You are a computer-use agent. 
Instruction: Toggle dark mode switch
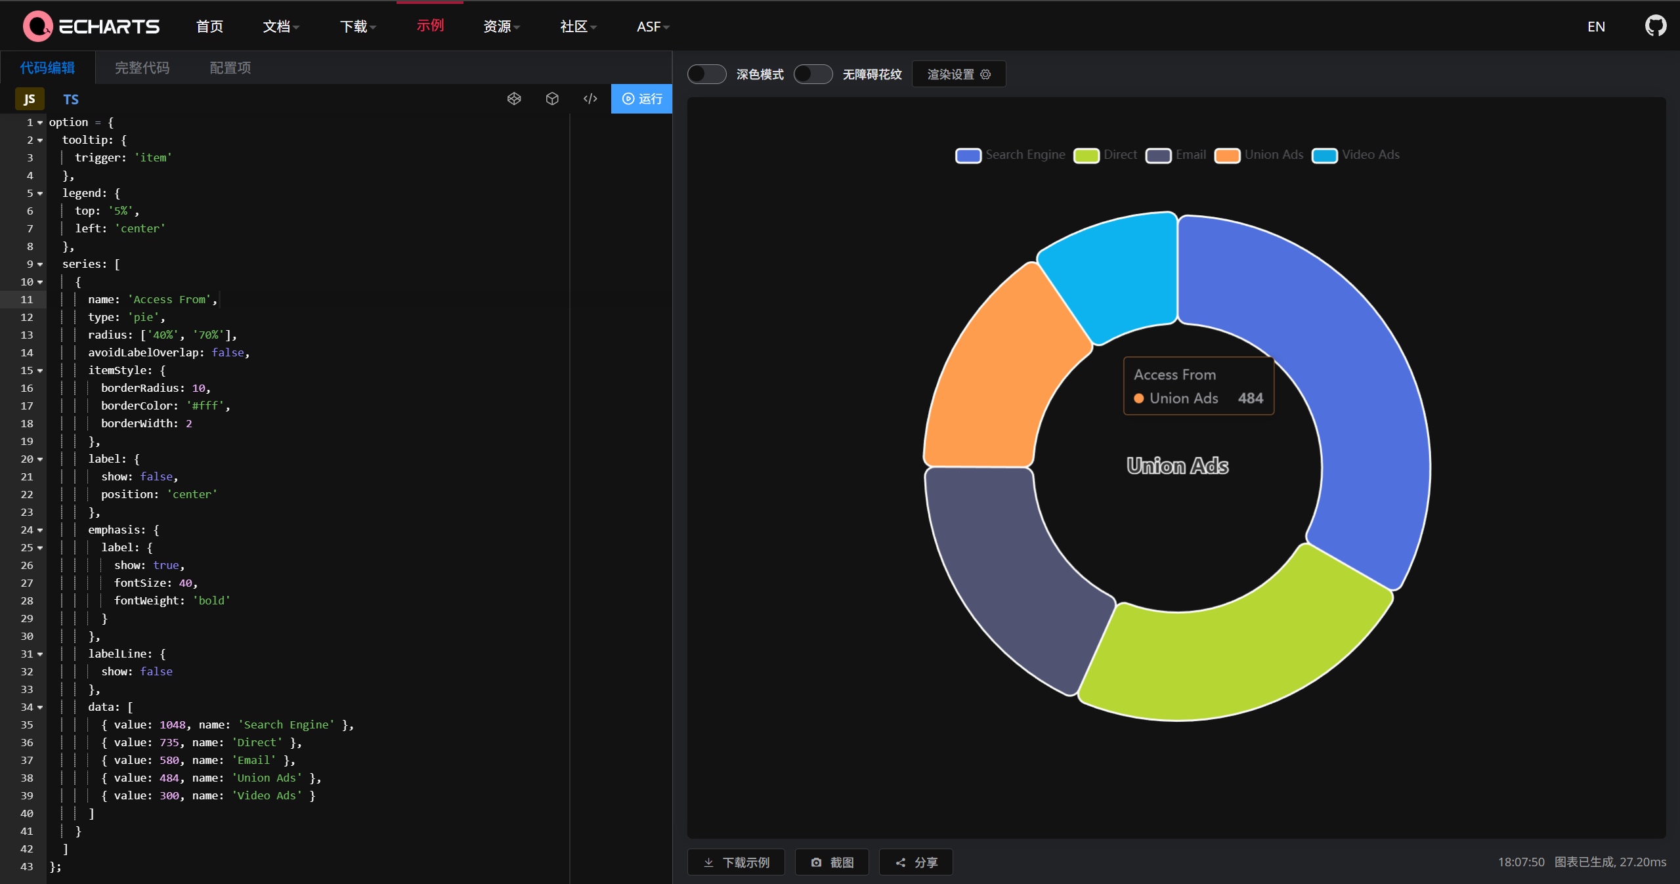click(x=706, y=74)
